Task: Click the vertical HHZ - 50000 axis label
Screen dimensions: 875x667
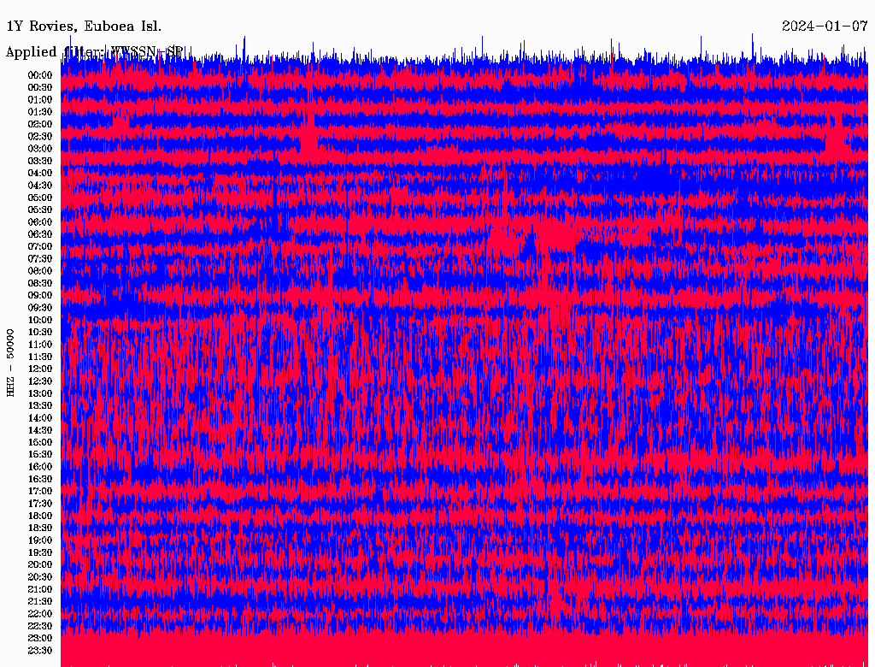Action: pyautogui.click(x=11, y=362)
